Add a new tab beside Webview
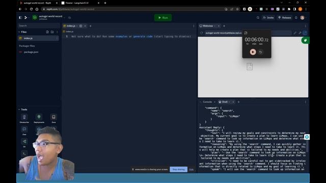This screenshot has width=326, height=183. [x=224, y=26]
